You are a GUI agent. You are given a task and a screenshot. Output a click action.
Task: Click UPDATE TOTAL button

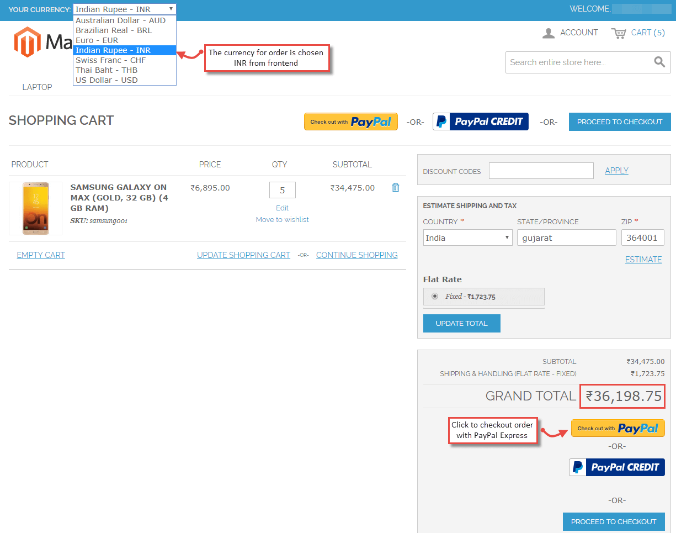(462, 323)
